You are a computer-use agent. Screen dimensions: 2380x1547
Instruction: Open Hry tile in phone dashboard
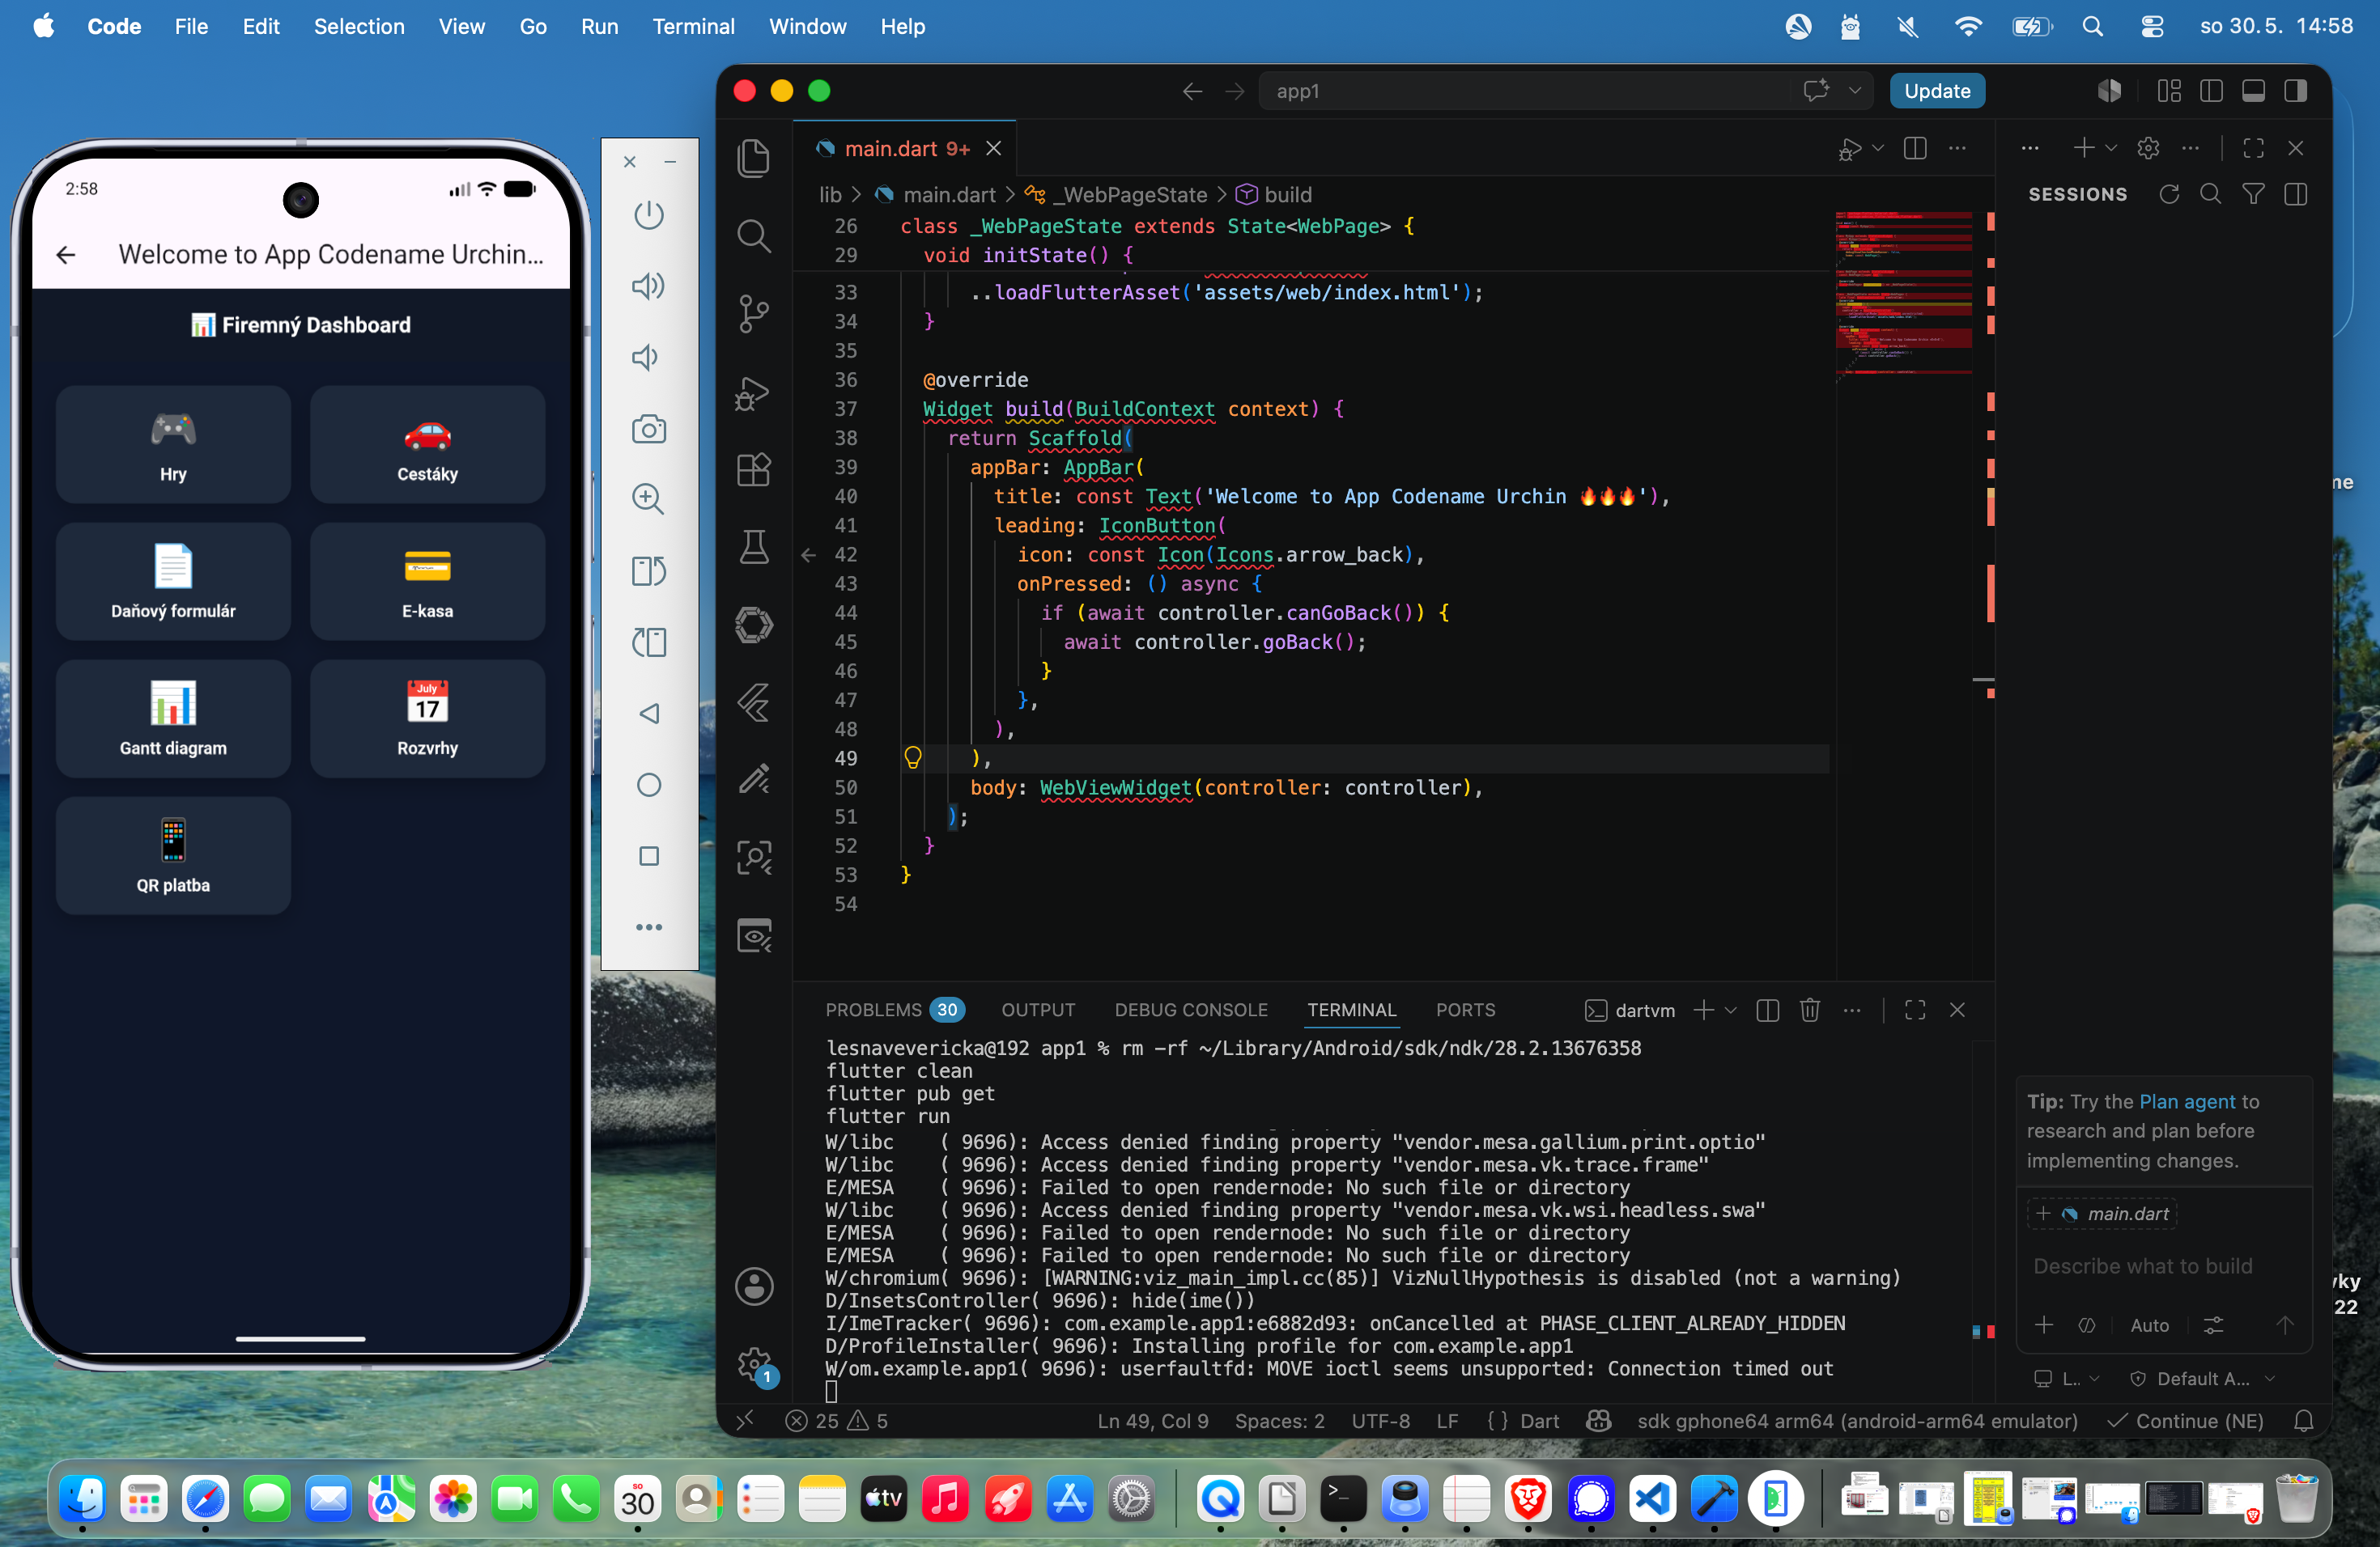pyautogui.click(x=173, y=443)
